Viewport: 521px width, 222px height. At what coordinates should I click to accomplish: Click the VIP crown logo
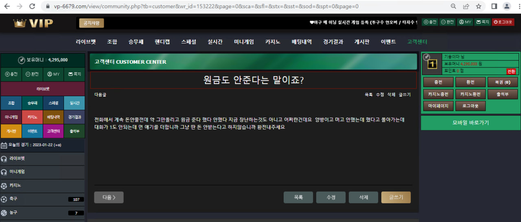click(33, 23)
